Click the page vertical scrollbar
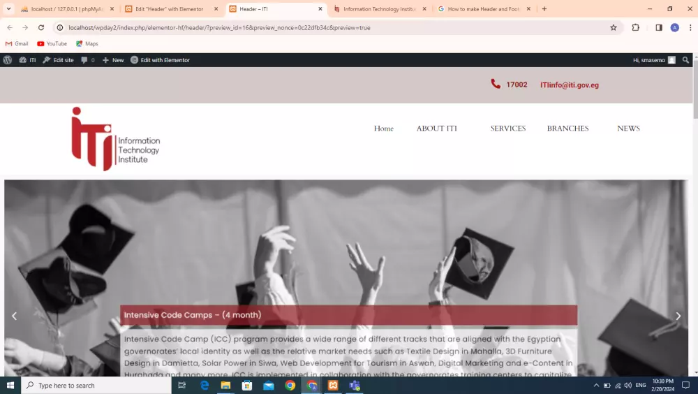698x394 pixels. coord(695,89)
